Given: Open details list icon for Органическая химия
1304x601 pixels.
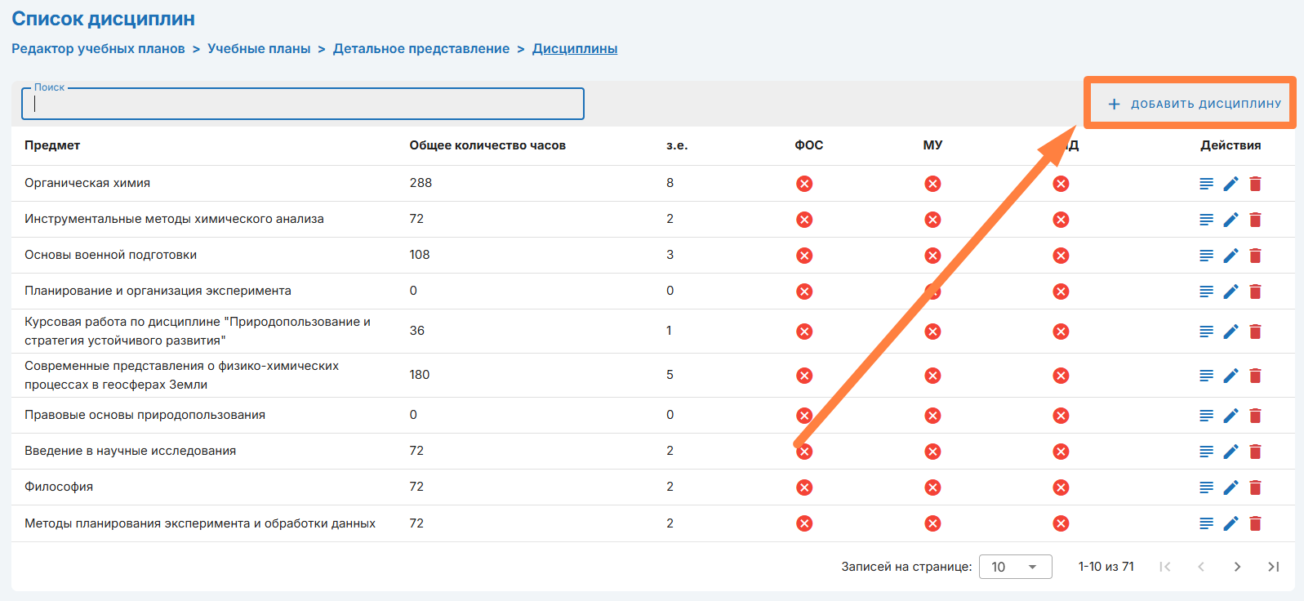Looking at the screenshot, I should click(1206, 184).
